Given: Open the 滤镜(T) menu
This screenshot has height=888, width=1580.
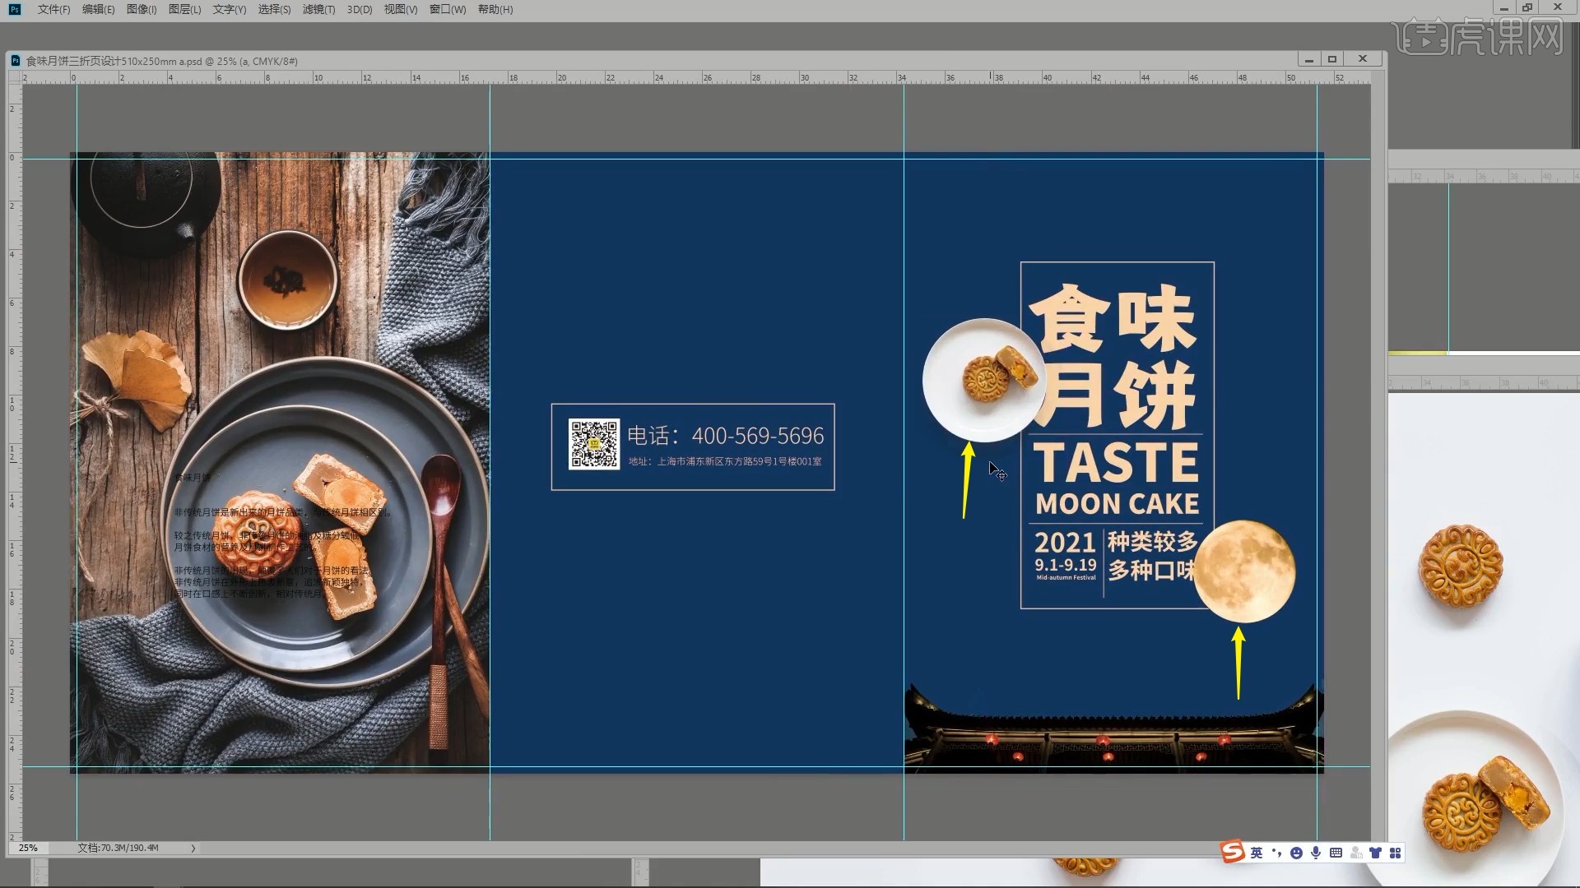Looking at the screenshot, I should (318, 9).
